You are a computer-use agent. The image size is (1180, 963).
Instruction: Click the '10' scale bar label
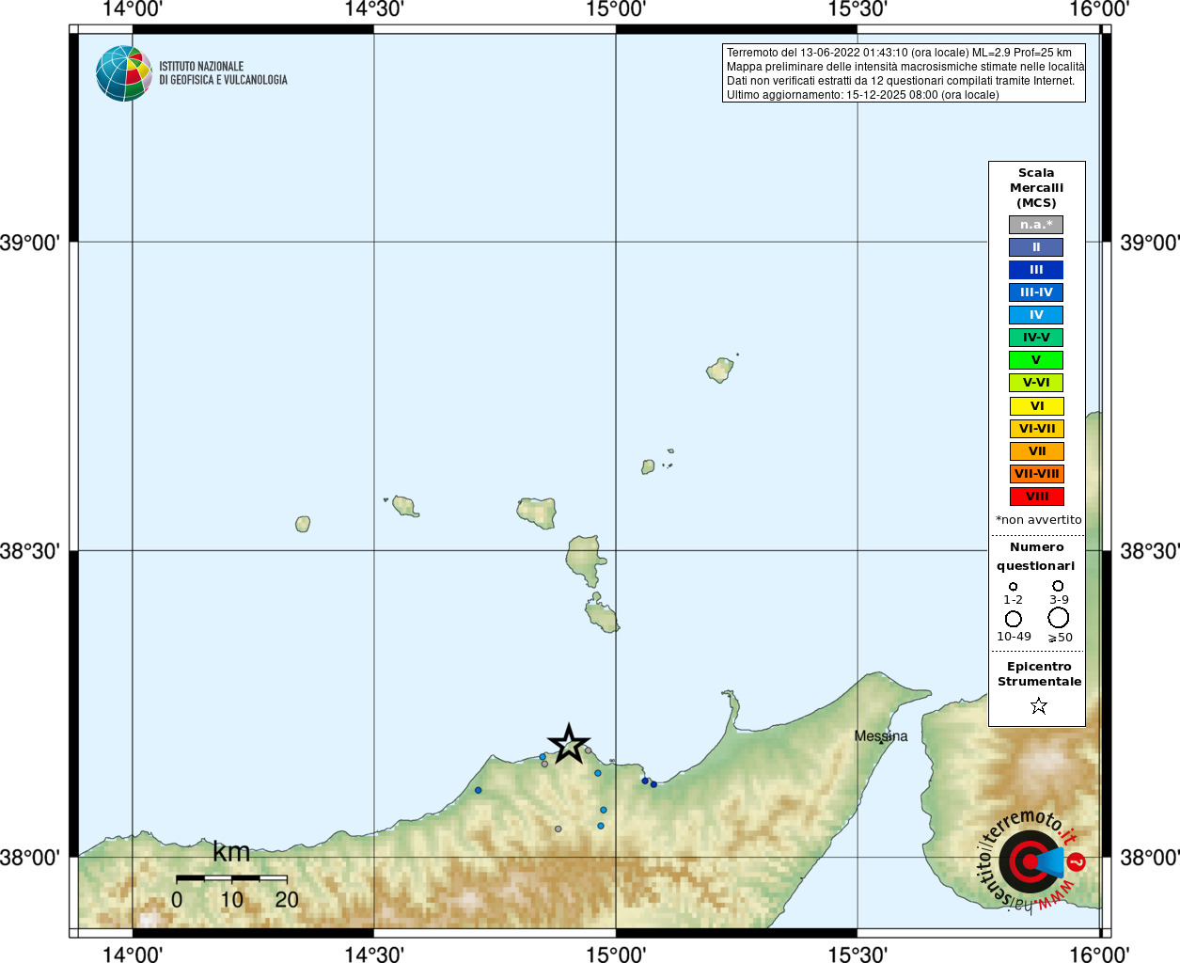click(231, 900)
